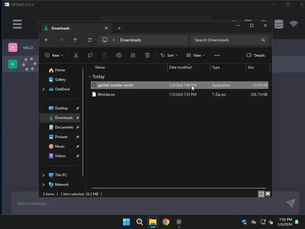The image size is (305, 229).
Task: Open GPT4All hamburger menu
Action: click(17, 24)
